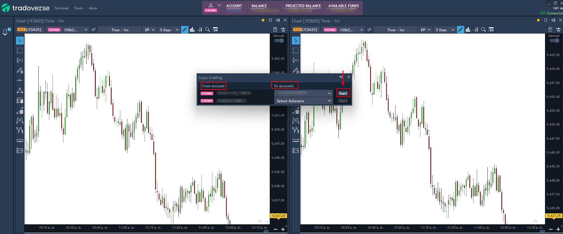Click the bar chart indicators icon in left chart
This screenshot has height=234, width=563.
(192, 30)
